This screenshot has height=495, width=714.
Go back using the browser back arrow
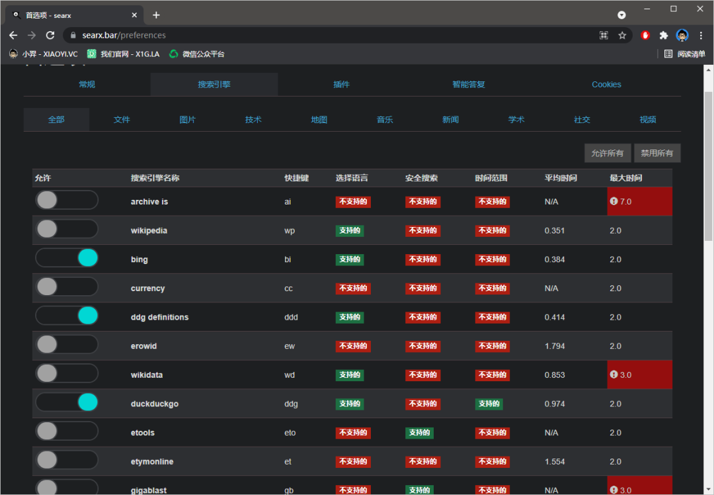tap(13, 35)
